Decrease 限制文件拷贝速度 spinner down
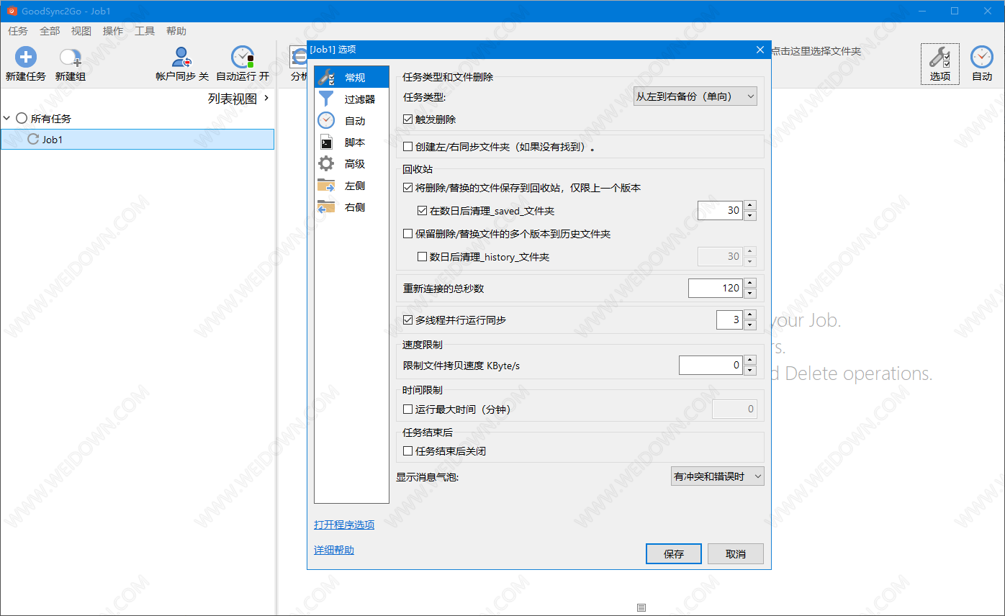 (x=750, y=371)
